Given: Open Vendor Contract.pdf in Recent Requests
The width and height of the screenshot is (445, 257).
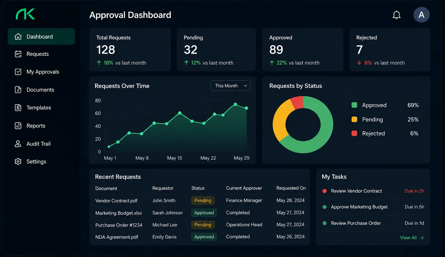Looking at the screenshot, I should 116,201.
